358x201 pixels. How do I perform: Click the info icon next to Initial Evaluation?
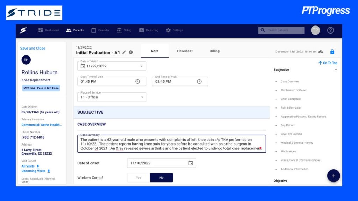pyautogui.click(x=131, y=52)
